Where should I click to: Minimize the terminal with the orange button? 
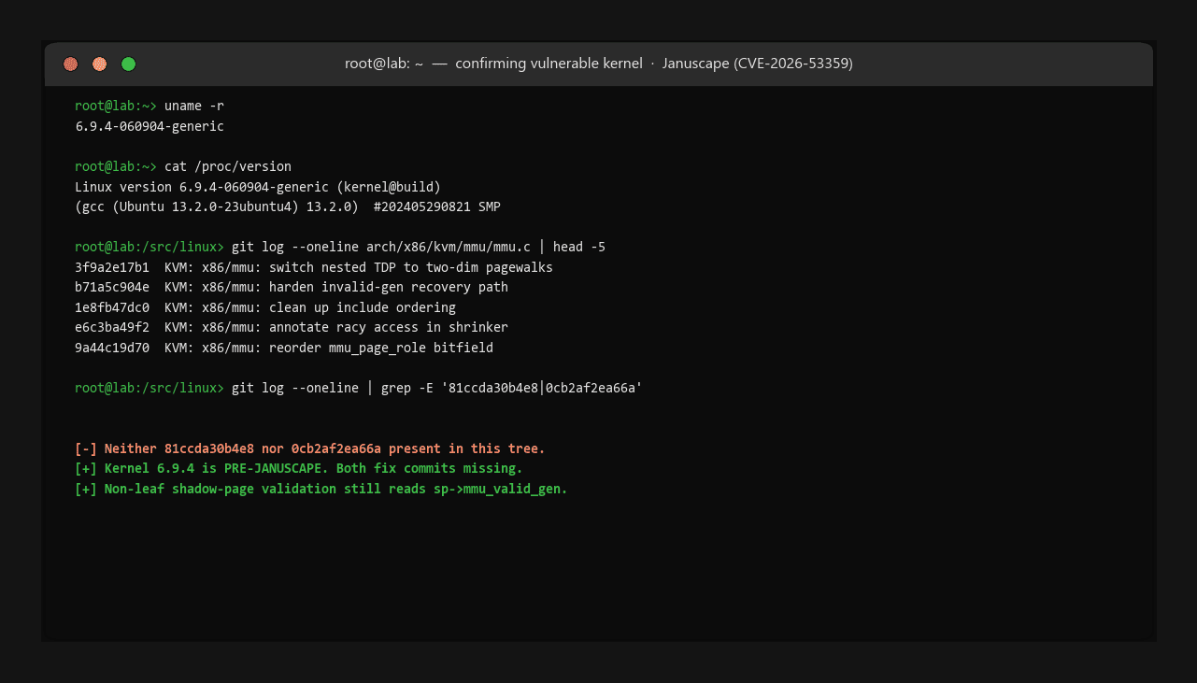tap(100, 64)
